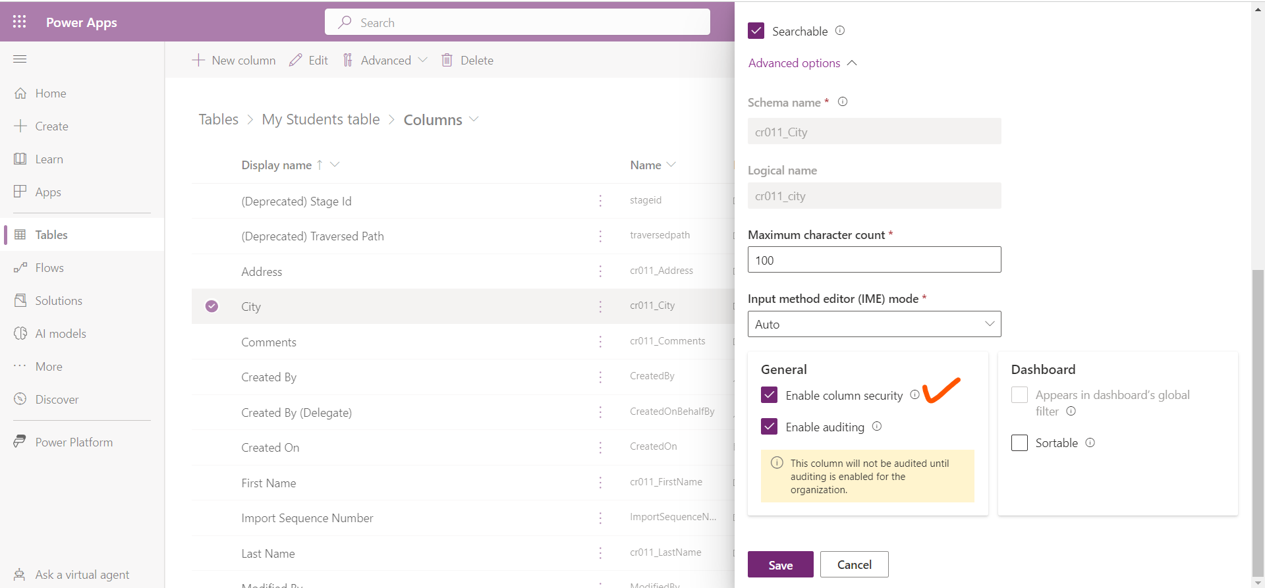Collapse the left navigation hamburger menu
The image size is (1265, 588).
point(20,59)
